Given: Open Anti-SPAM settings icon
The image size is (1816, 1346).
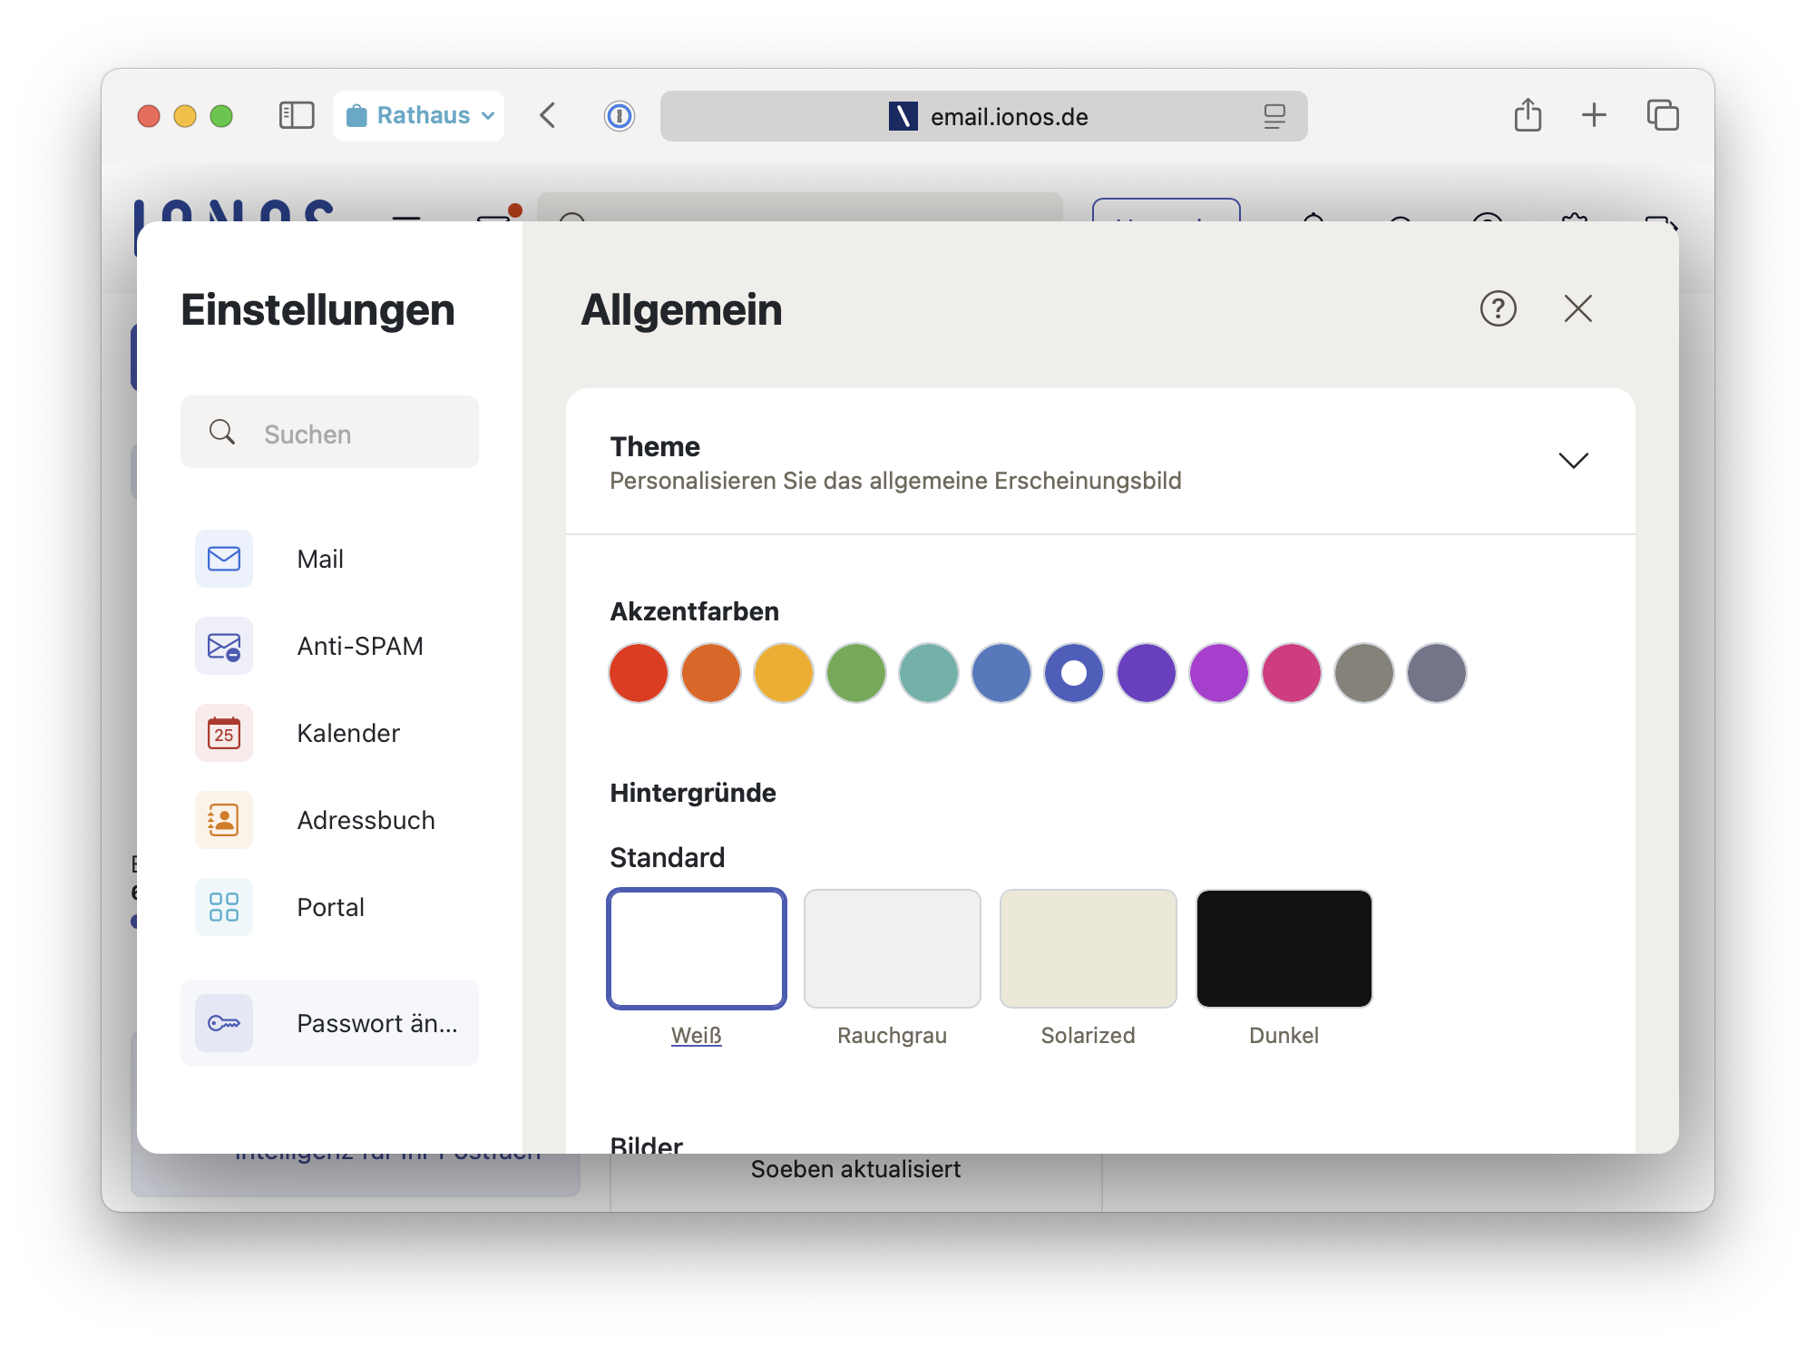Looking at the screenshot, I should [x=224, y=646].
